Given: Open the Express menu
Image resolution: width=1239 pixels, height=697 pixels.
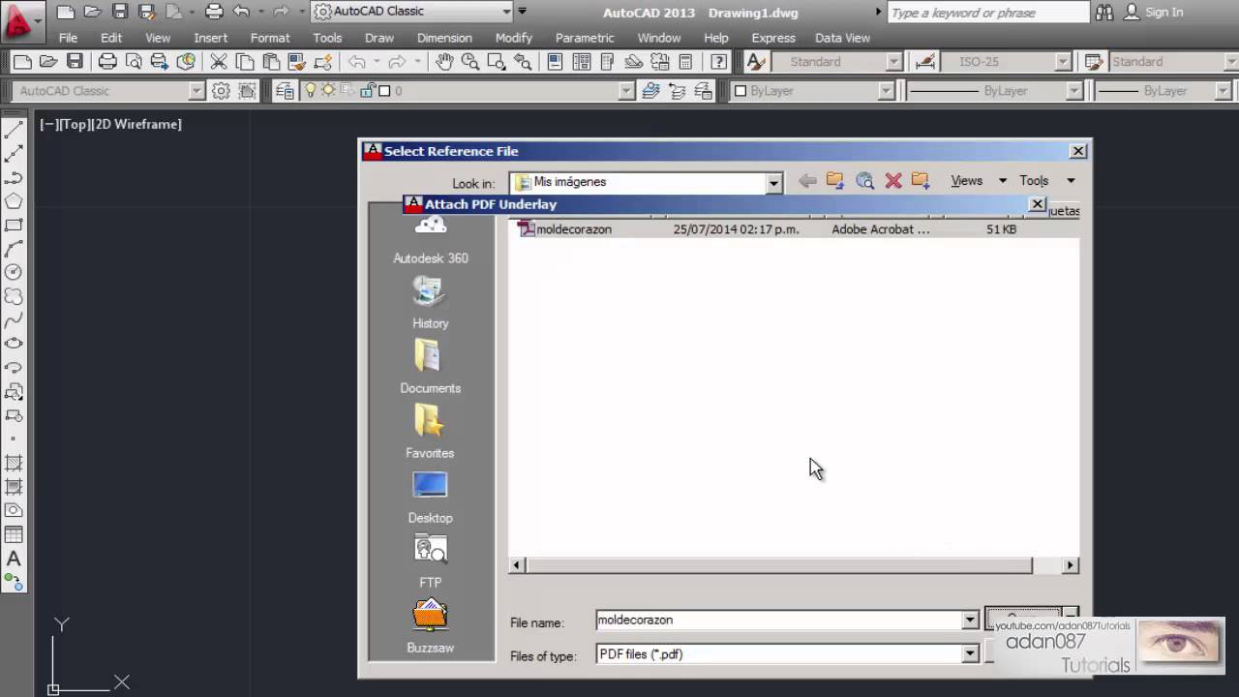Looking at the screenshot, I should (x=772, y=38).
